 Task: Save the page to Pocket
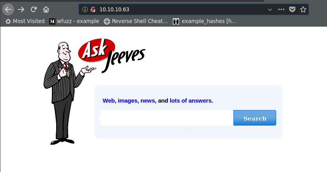pos(292,9)
